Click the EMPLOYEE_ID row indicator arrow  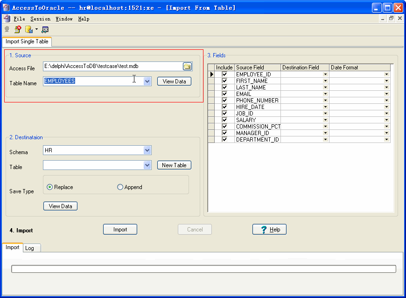pyautogui.click(x=211, y=74)
